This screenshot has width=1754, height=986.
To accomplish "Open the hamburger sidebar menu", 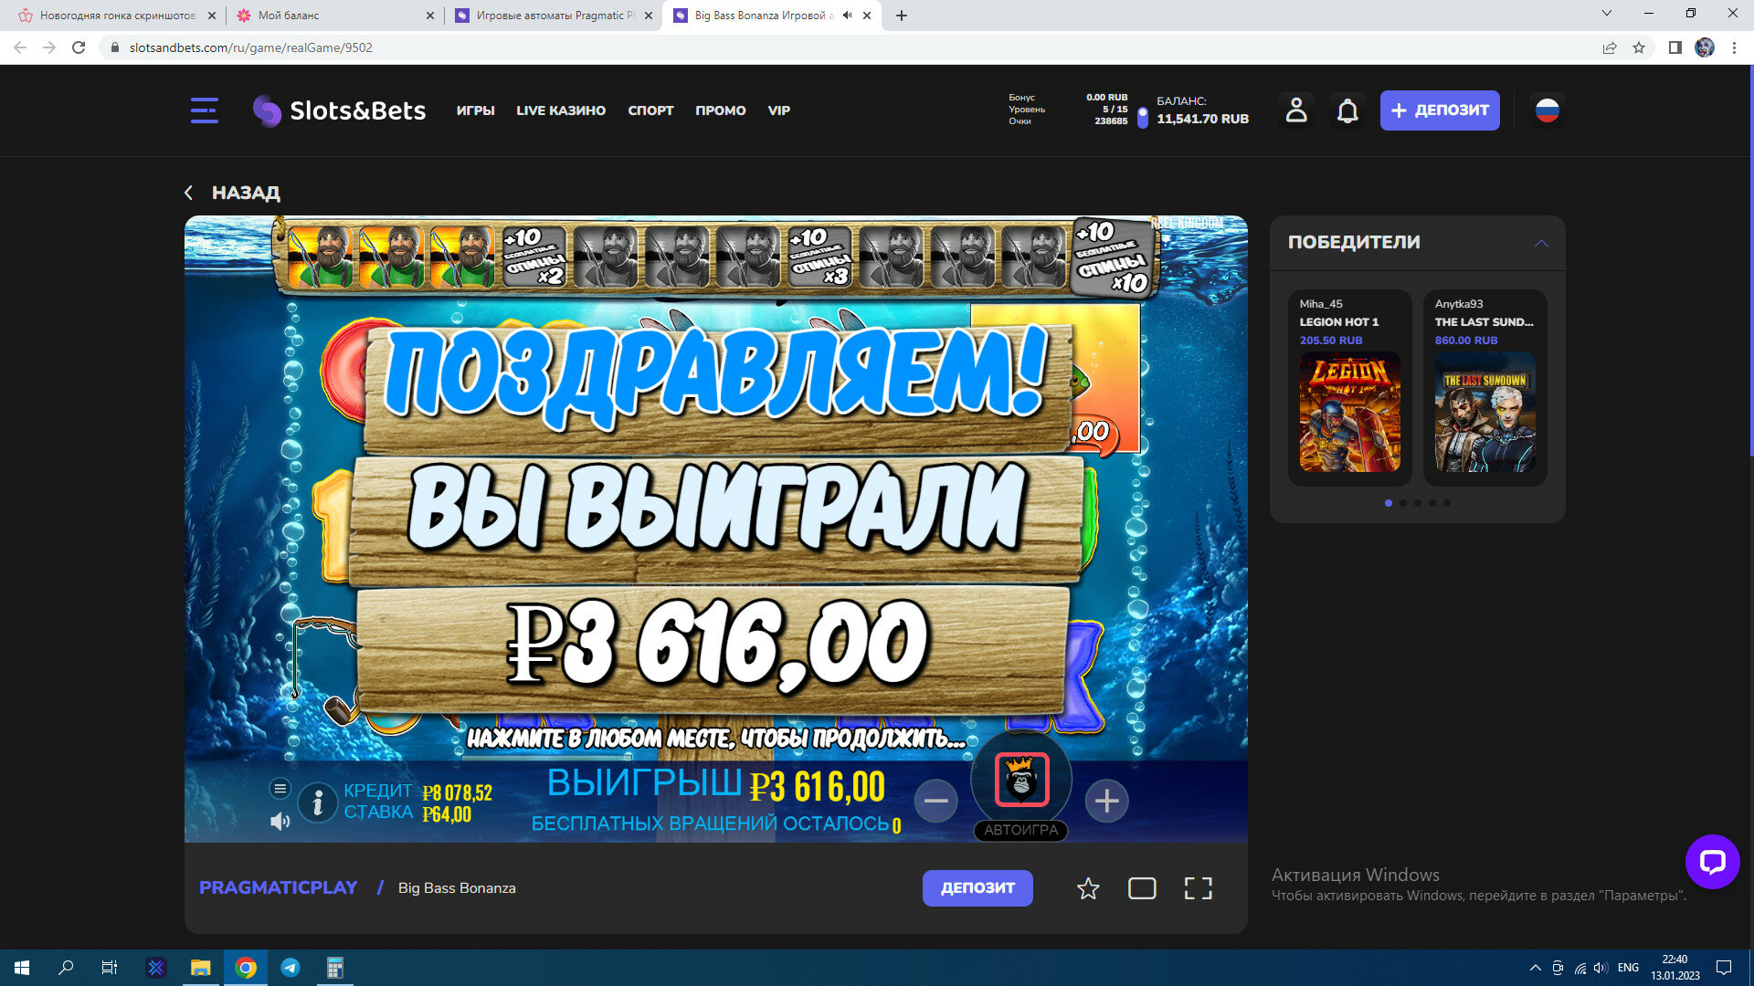I will point(204,110).
